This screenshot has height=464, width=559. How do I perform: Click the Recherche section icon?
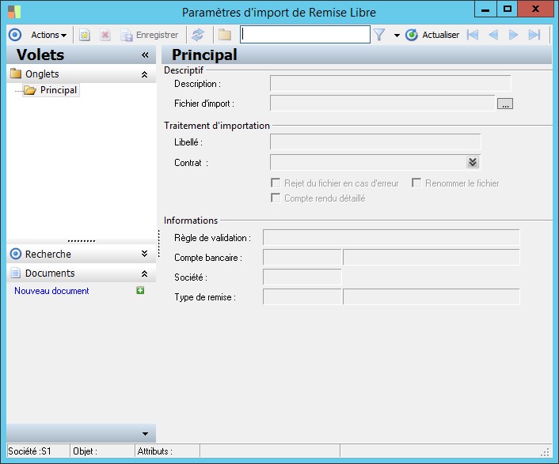[x=16, y=254]
